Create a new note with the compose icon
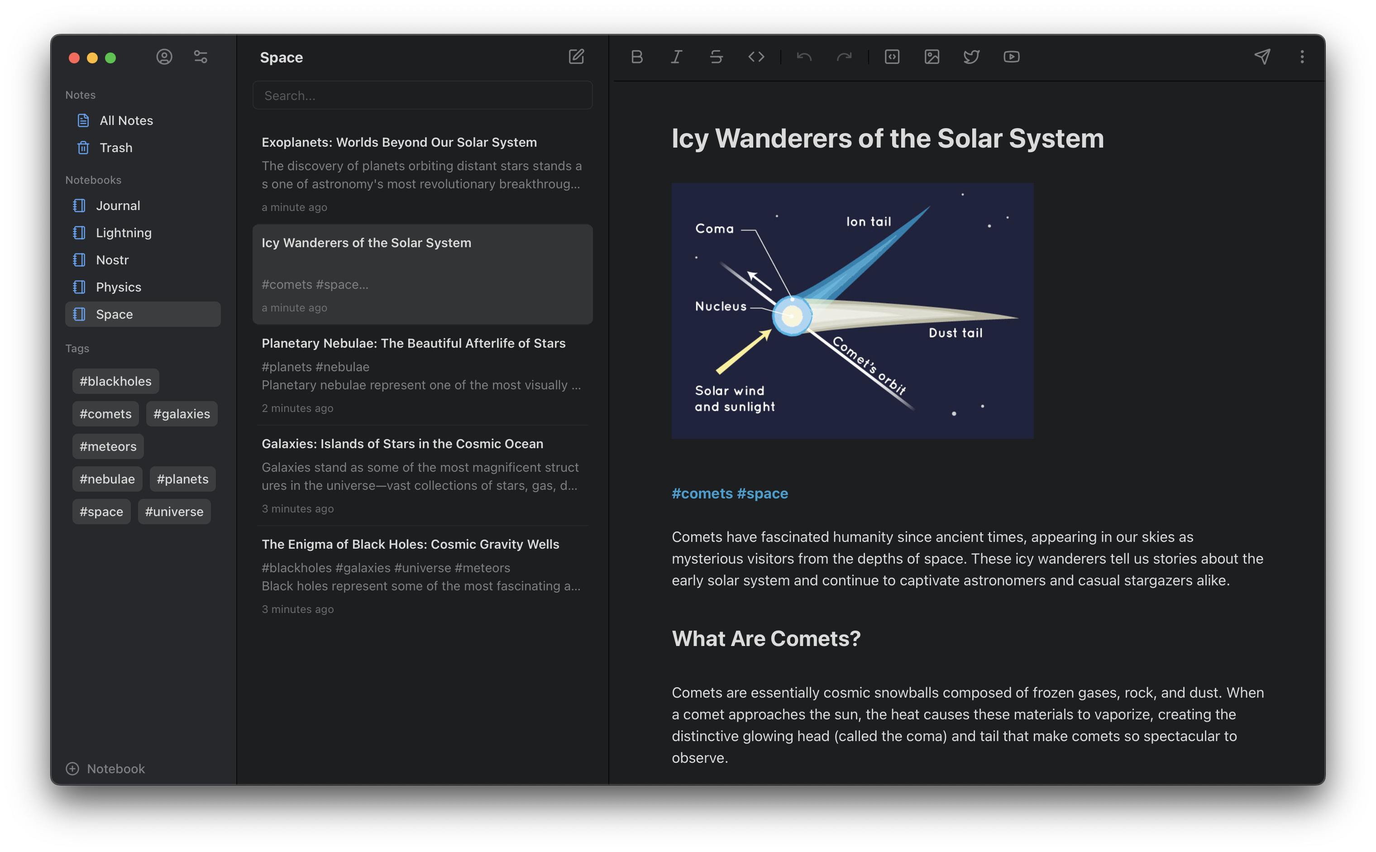1376x852 pixels. [576, 56]
